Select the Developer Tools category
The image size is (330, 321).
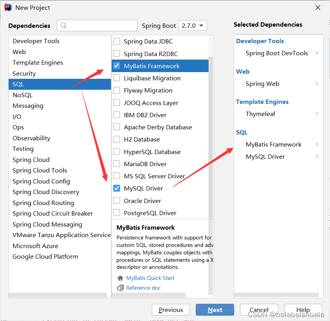[60, 41]
